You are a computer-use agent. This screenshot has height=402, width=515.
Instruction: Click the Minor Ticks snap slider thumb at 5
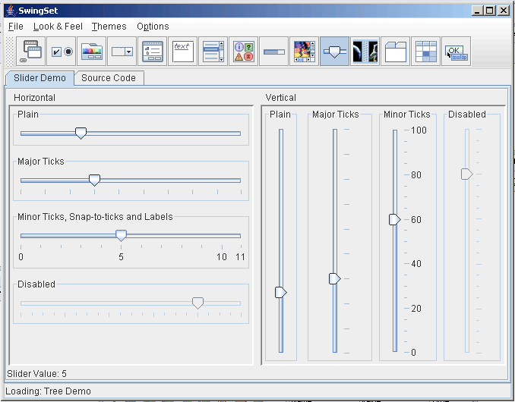point(122,235)
